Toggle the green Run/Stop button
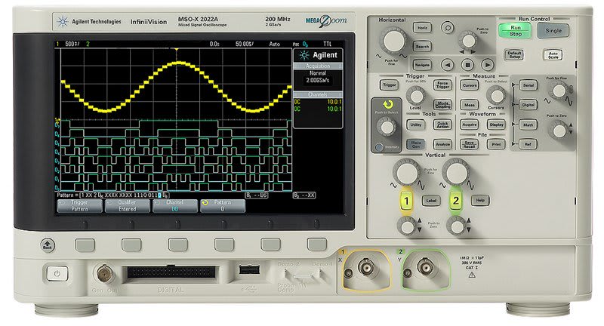 point(515,31)
